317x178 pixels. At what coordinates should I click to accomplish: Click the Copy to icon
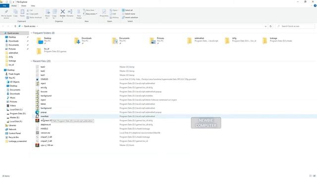pos(54,12)
